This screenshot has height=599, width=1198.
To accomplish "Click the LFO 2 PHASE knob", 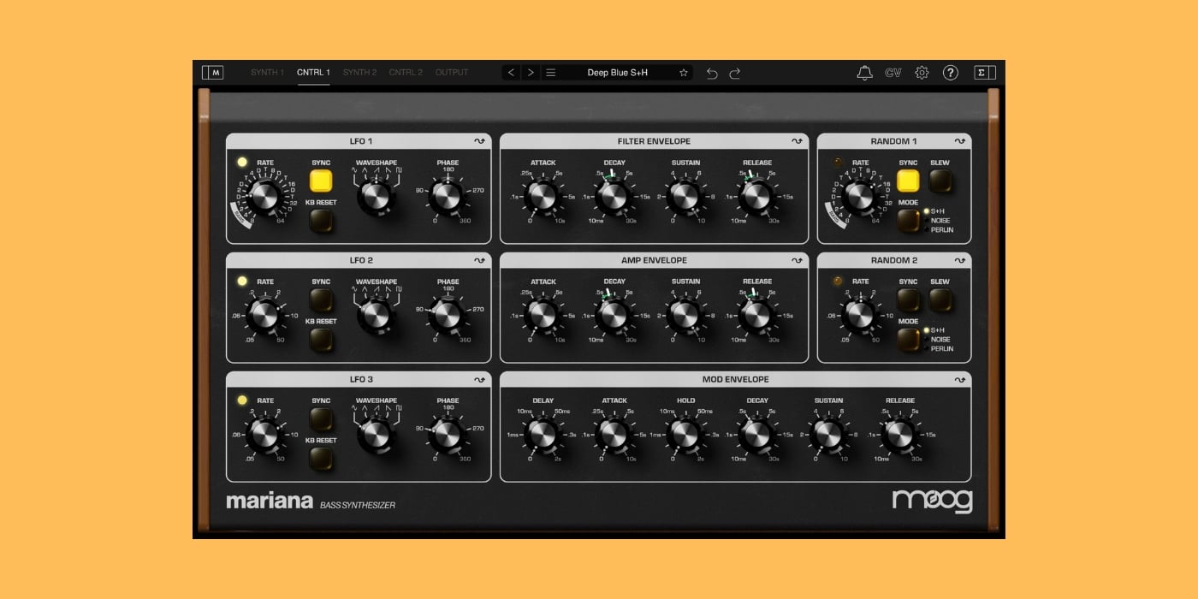I will point(448,316).
